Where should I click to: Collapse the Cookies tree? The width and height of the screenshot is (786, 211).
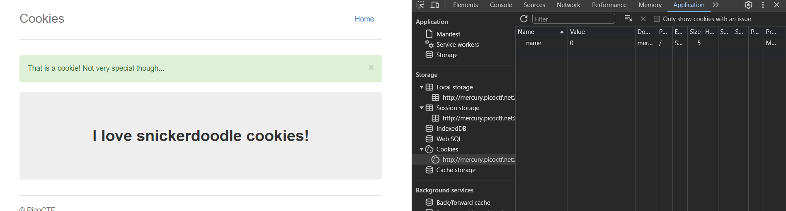click(x=422, y=149)
